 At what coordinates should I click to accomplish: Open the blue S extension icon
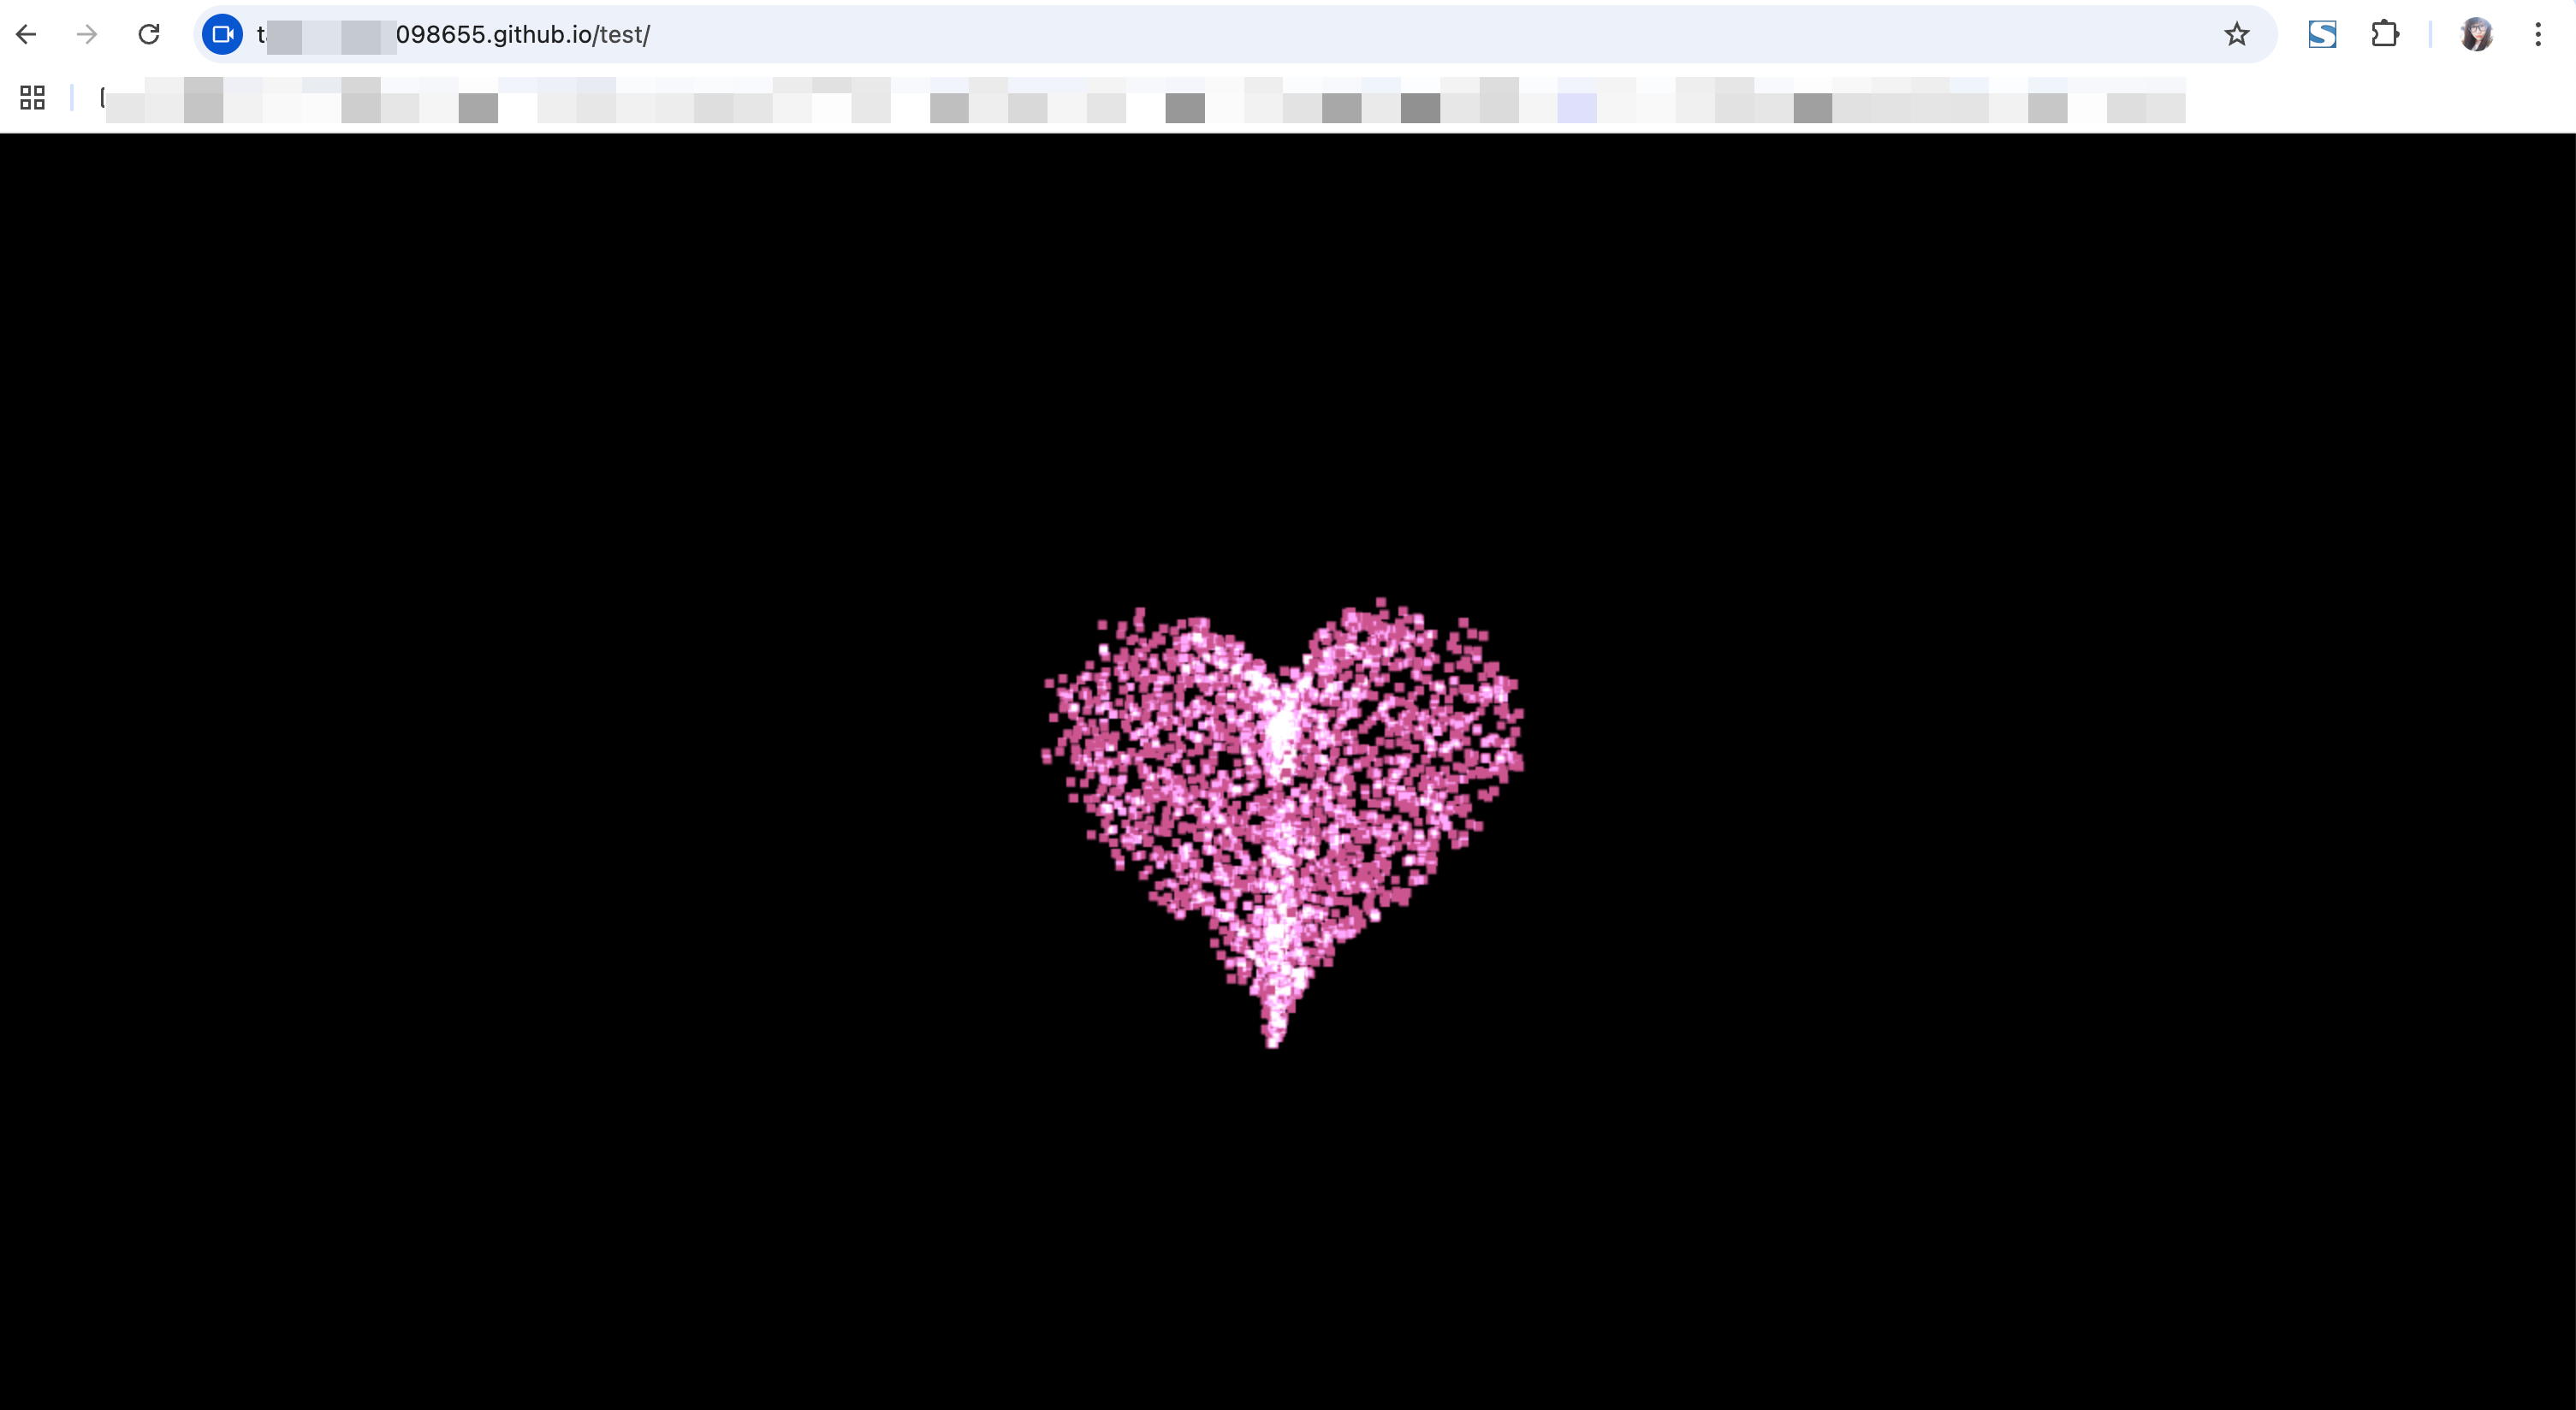2322,35
